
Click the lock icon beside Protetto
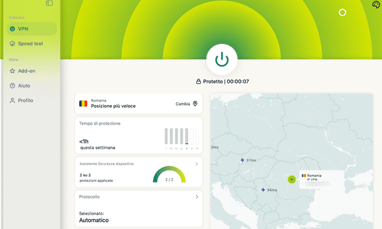point(199,82)
